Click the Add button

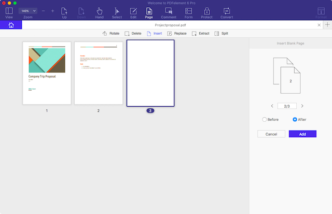click(302, 134)
